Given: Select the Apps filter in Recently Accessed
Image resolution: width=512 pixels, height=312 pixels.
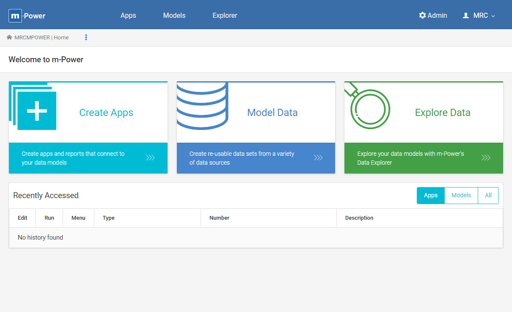Looking at the screenshot, I should tap(430, 195).
